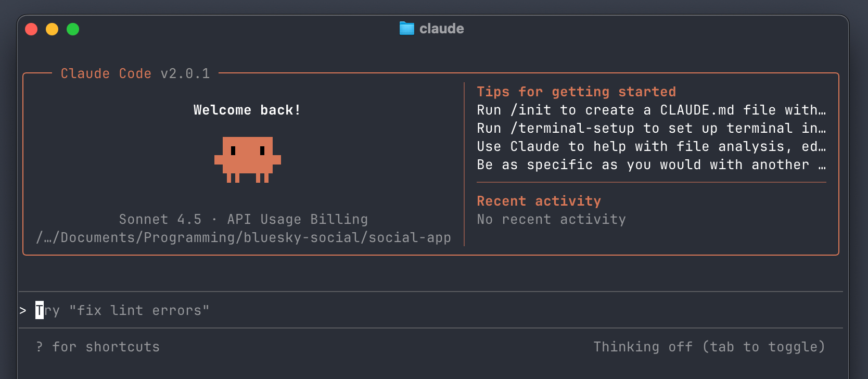Click the social-app directory path
This screenshot has height=379, width=868.
pyautogui.click(x=244, y=238)
